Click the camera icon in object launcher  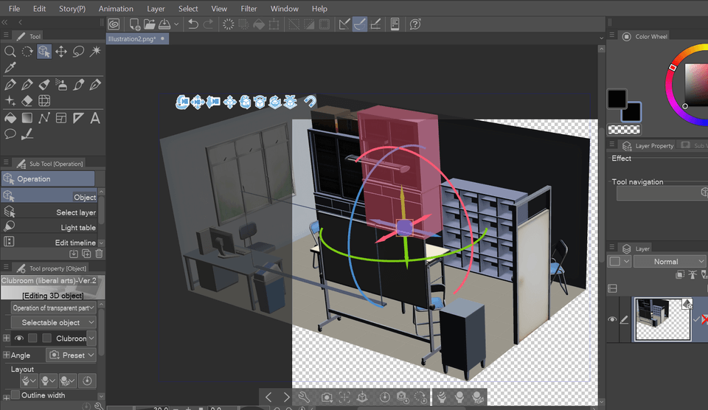pos(327,397)
